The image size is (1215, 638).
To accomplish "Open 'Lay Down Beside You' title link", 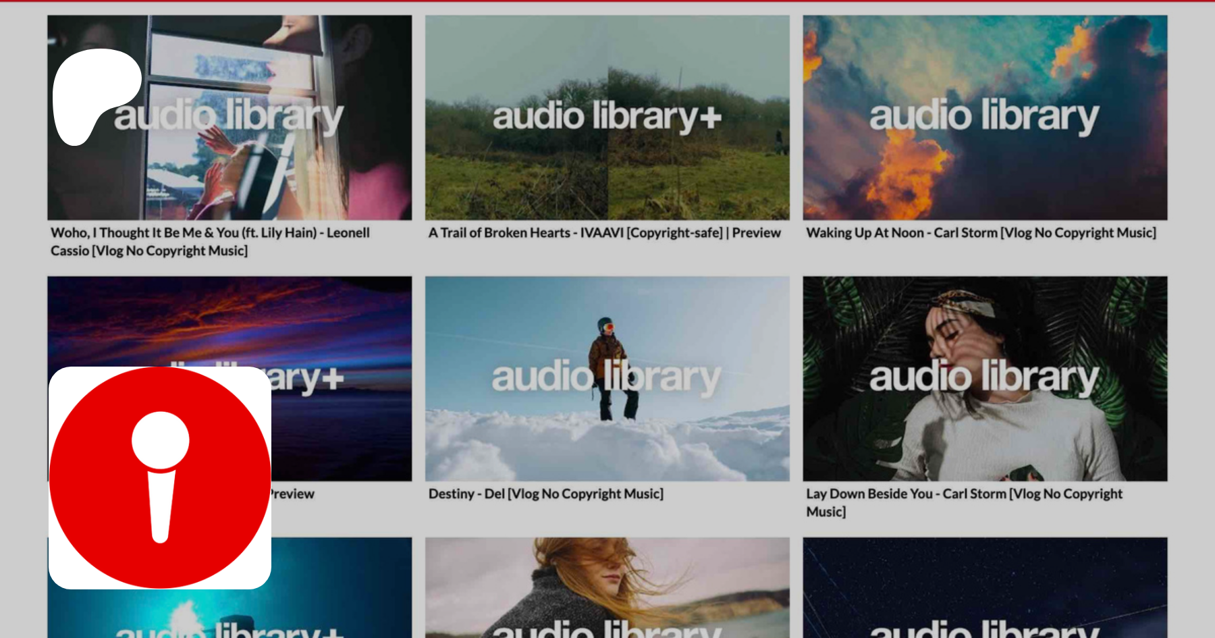I will (x=964, y=494).
